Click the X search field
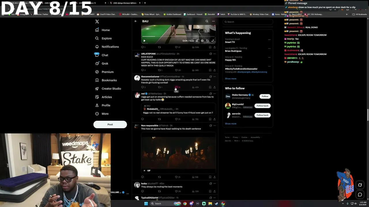This screenshot has height=207, width=369. pyautogui.click(x=248, y=22)
